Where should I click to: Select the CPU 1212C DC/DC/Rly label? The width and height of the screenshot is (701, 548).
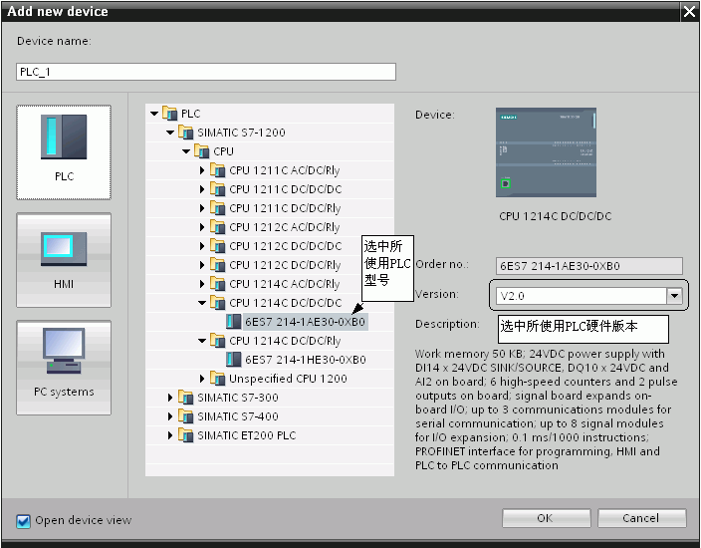pyautogui.click(x=285, y=265)
